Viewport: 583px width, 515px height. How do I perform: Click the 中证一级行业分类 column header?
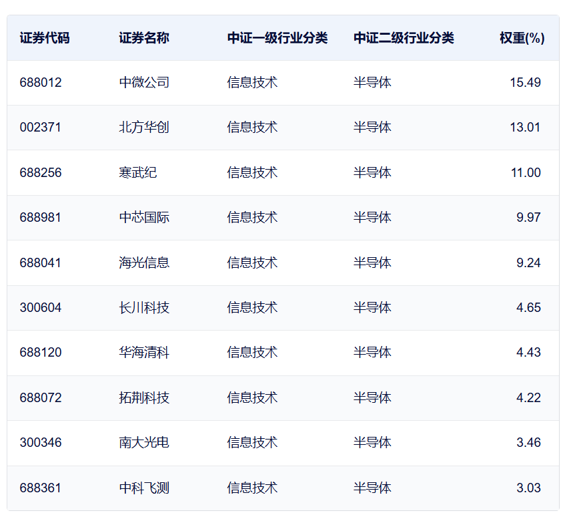277,38
